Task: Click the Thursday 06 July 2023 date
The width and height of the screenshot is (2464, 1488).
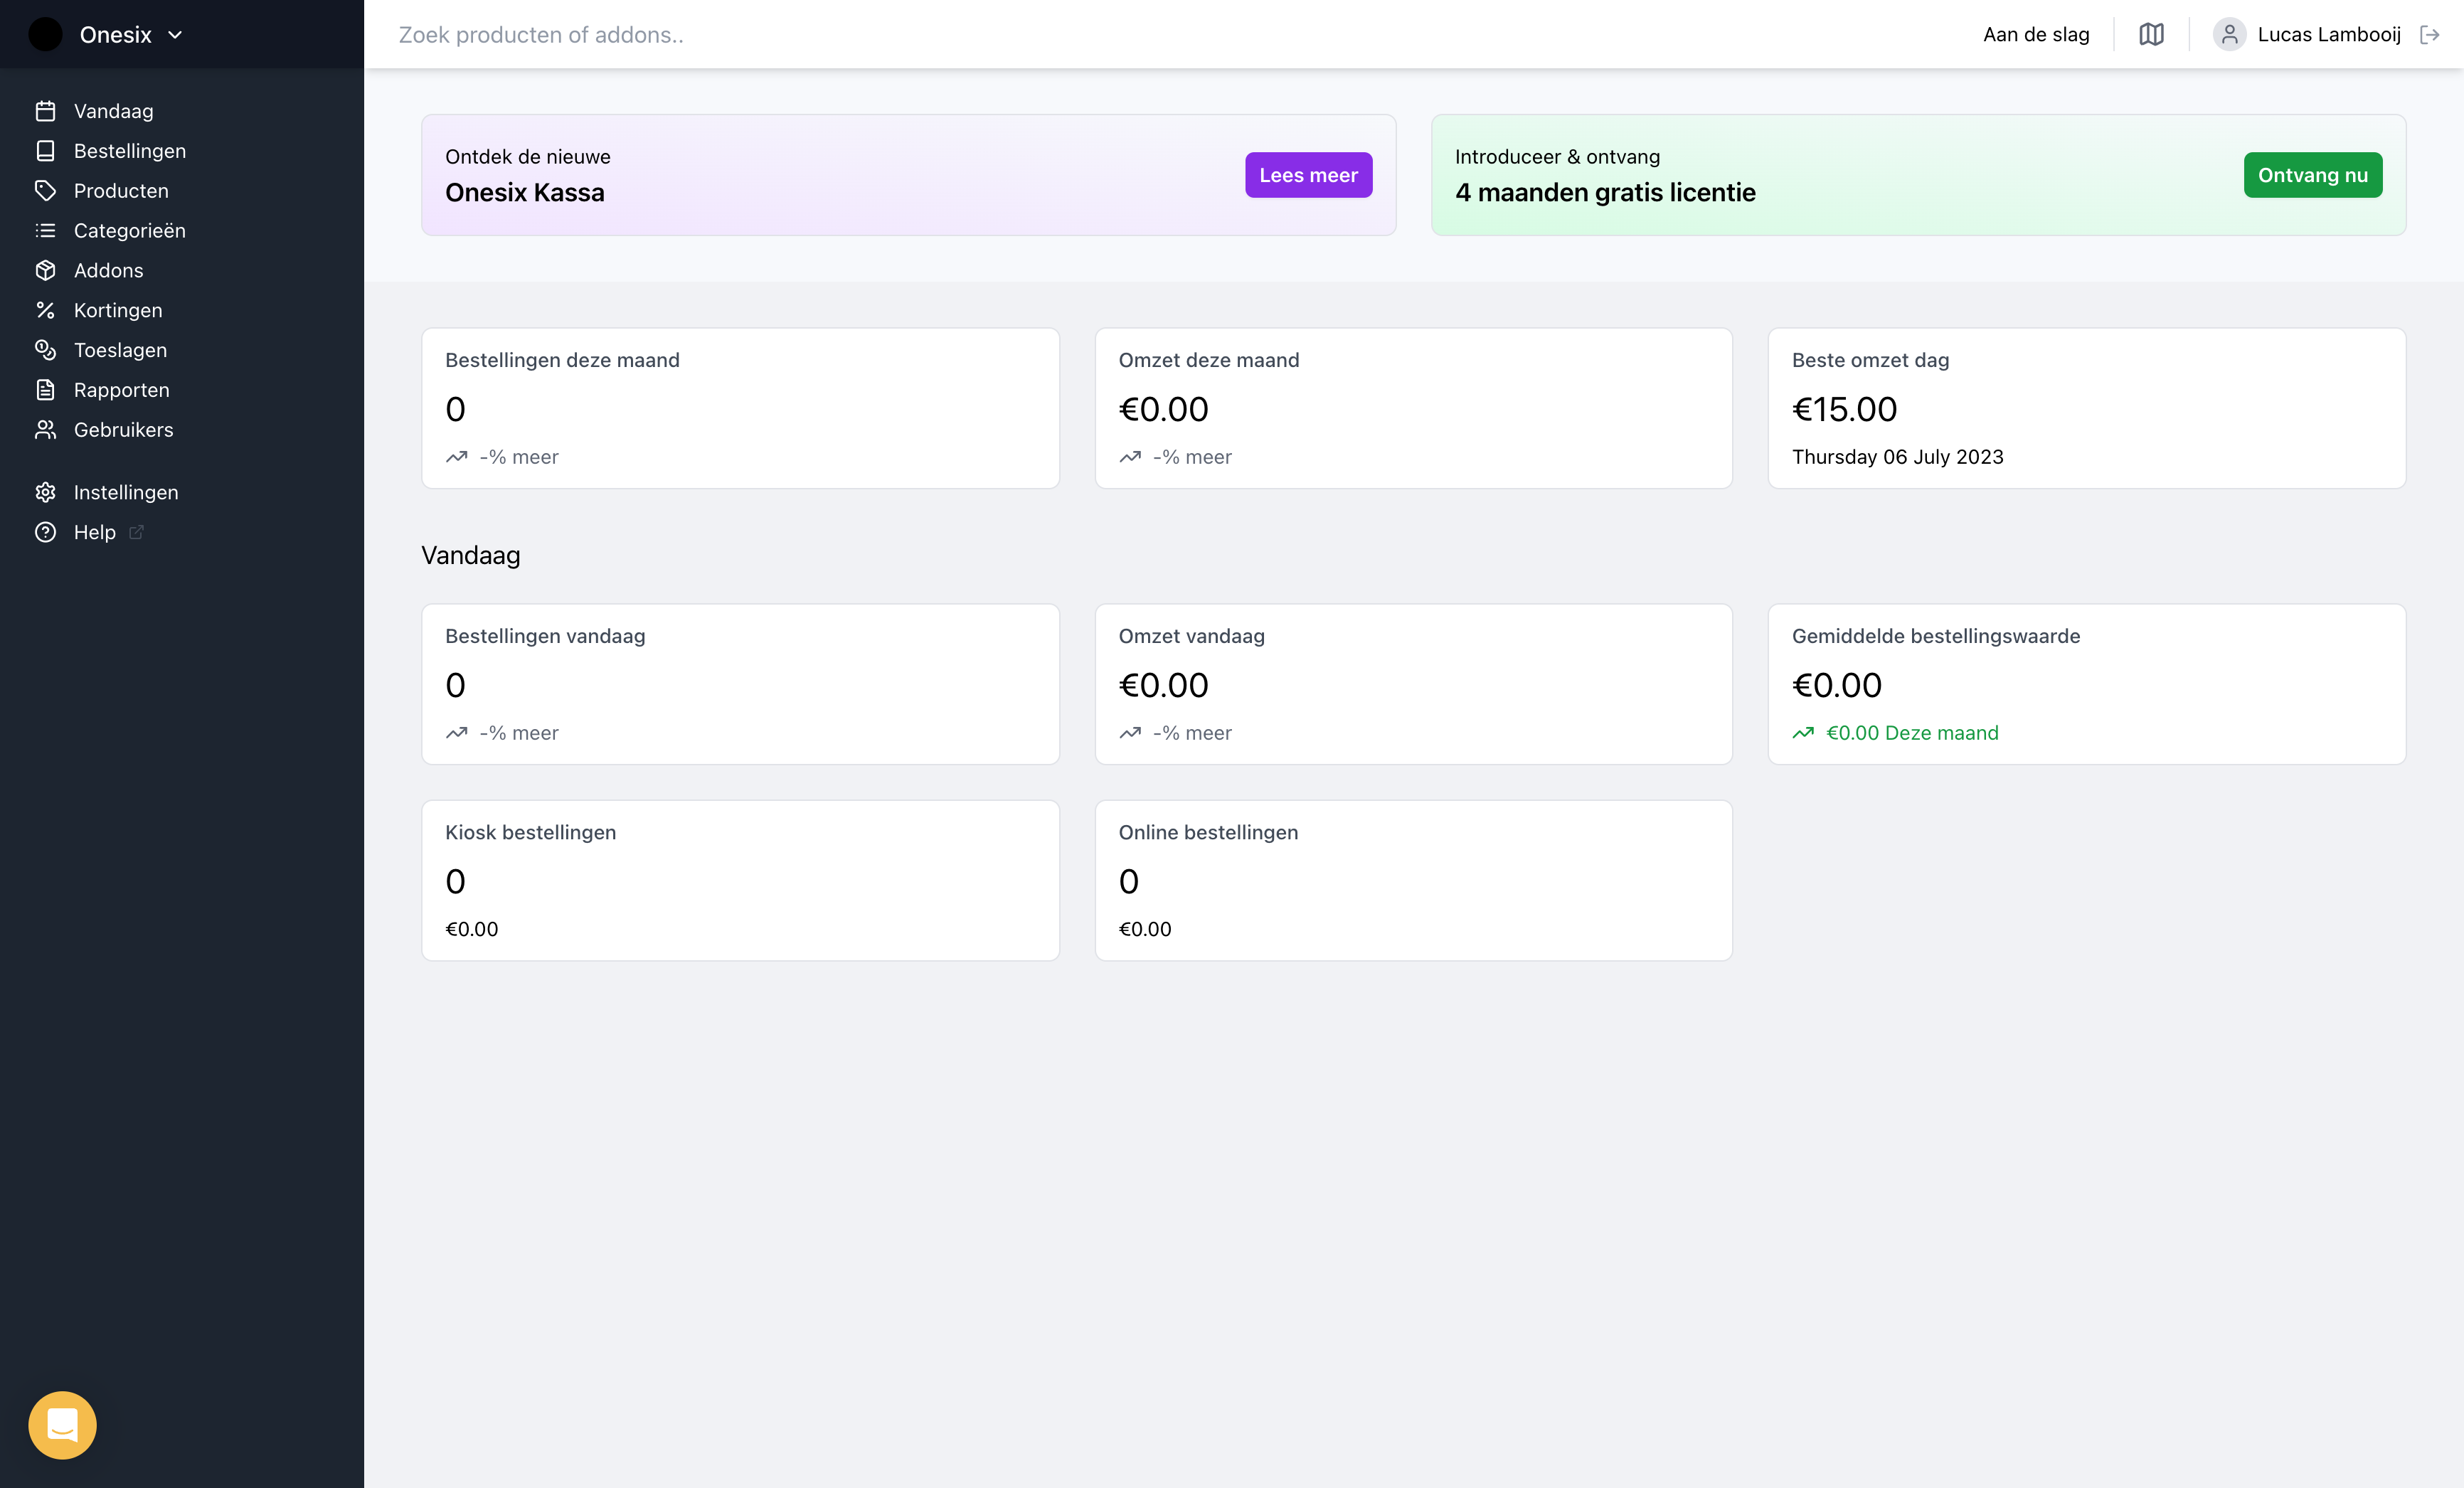Action: (1897, 457)
